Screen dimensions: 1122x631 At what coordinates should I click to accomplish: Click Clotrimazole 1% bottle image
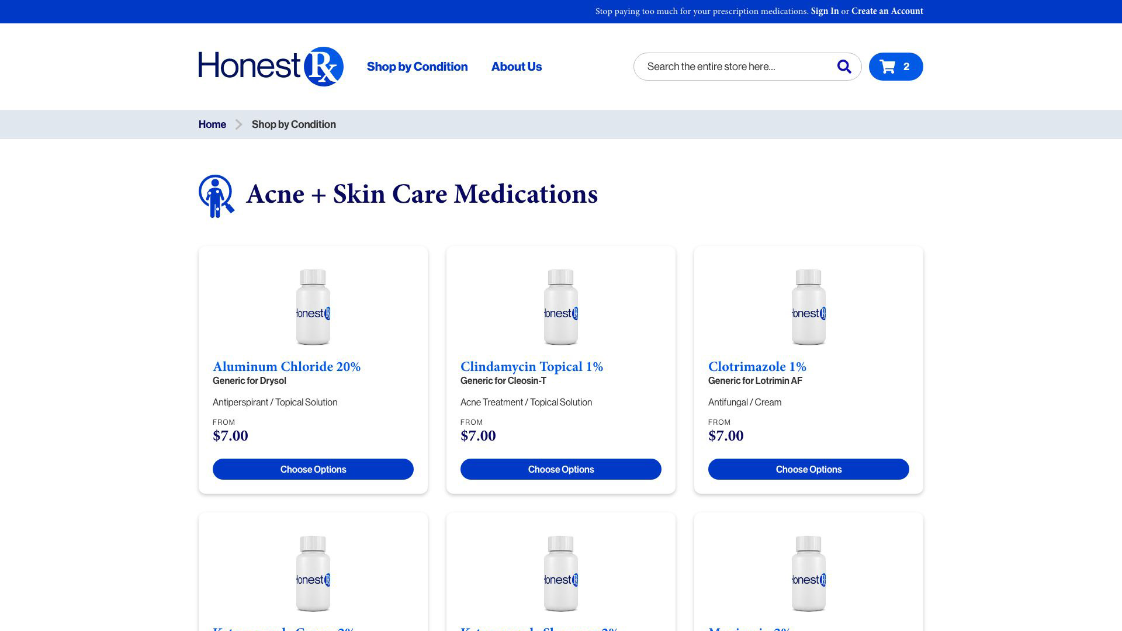809,307
